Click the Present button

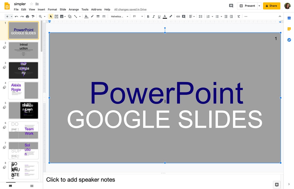tap(247, 6)
